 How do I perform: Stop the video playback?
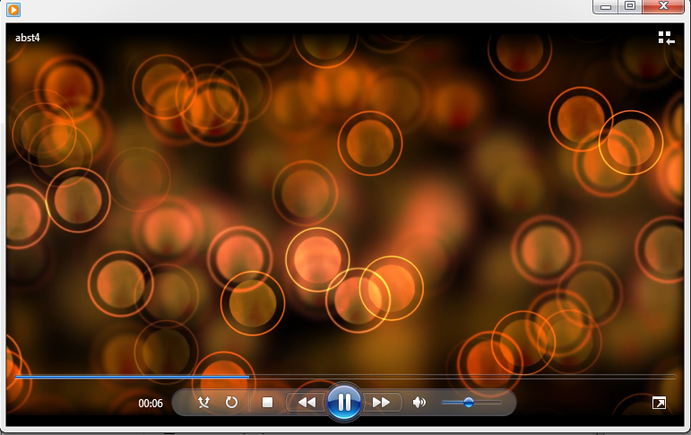point(267,403)
